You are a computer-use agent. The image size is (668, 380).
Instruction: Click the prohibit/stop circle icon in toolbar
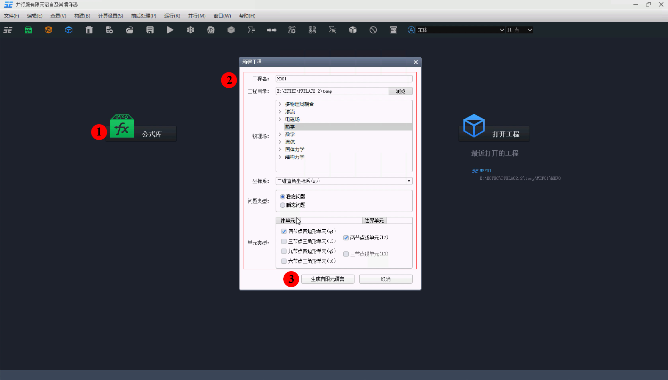[373, 30]
